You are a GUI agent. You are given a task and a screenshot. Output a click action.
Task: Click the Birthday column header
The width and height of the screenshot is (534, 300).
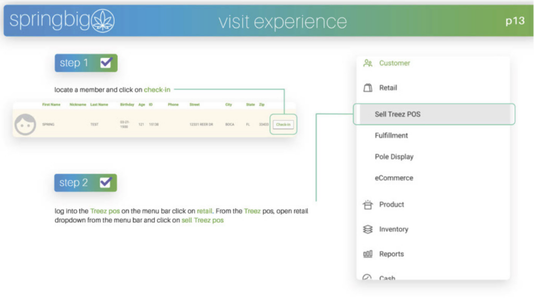point(127,105)
